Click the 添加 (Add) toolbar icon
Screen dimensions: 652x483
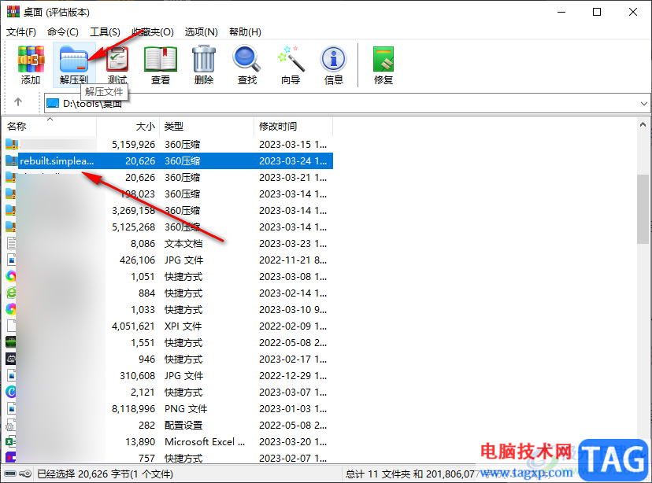coord(31,65)
